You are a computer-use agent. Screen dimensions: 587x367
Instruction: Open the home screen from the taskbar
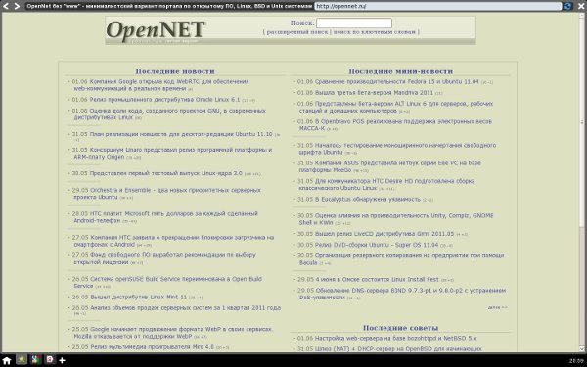7,360
